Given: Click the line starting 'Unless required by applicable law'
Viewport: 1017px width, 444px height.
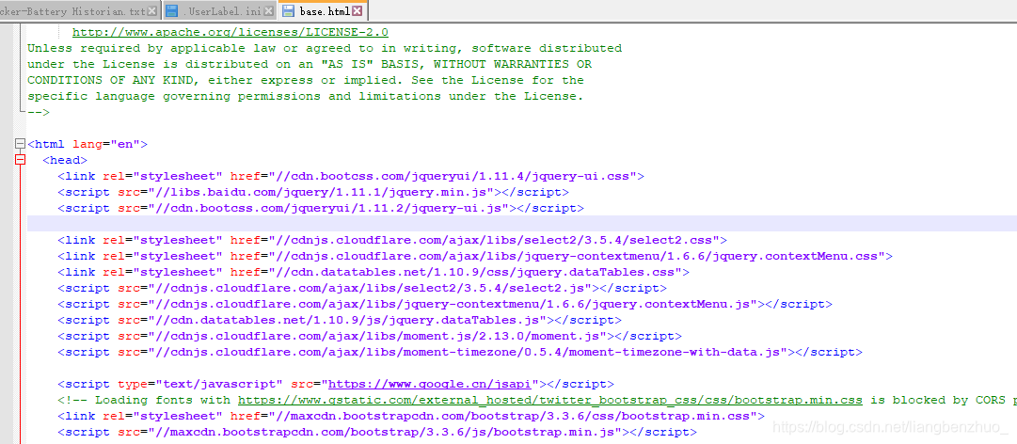Looking at the screenshot, I should (325, 48).
